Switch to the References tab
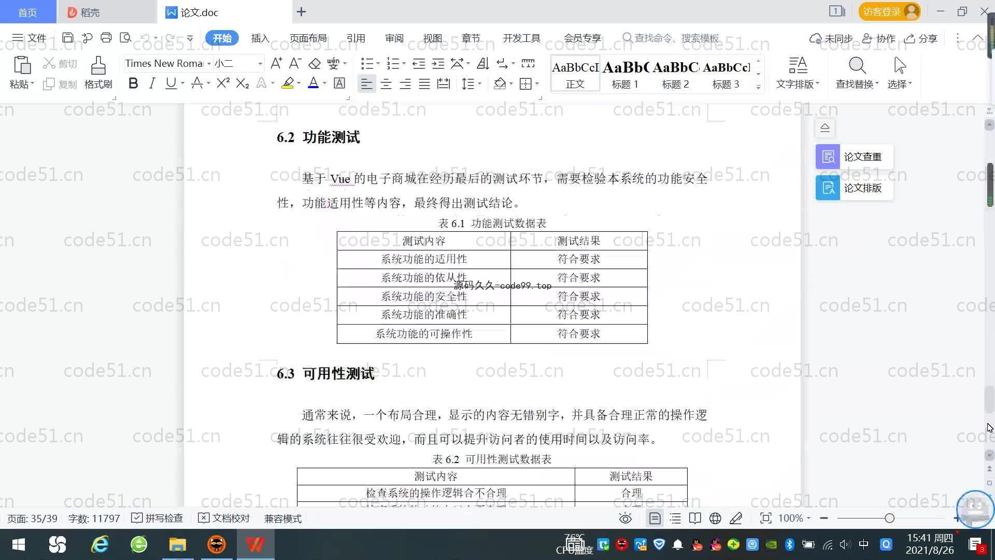 [x=356, y=38]
